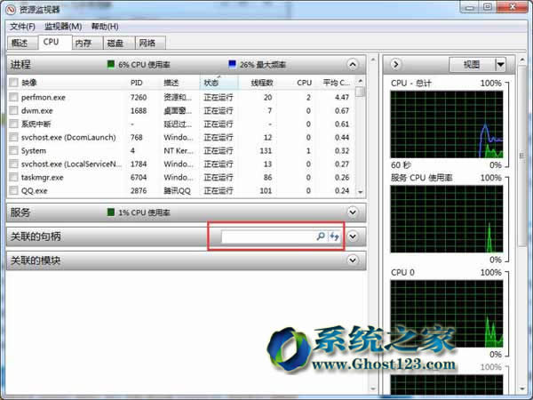533x400 pixels.
Task: Open the 视图 dropdown arrow
Action: (x=500, y=64)
